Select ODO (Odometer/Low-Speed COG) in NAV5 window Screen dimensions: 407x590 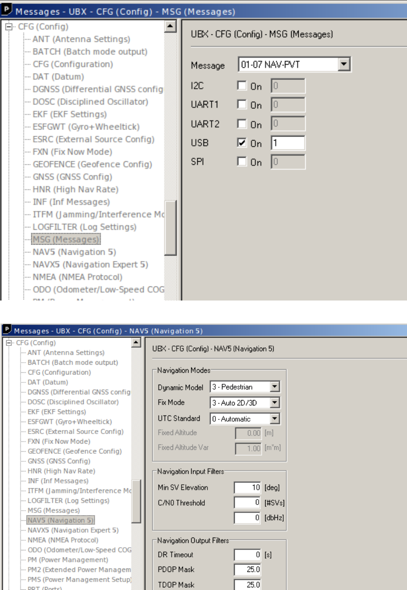[79, 550]
